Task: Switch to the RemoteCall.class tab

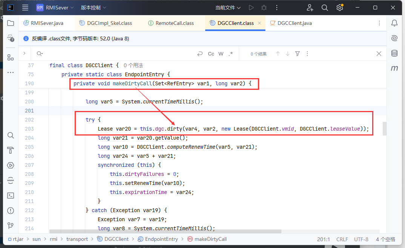Action: point(174,23)
